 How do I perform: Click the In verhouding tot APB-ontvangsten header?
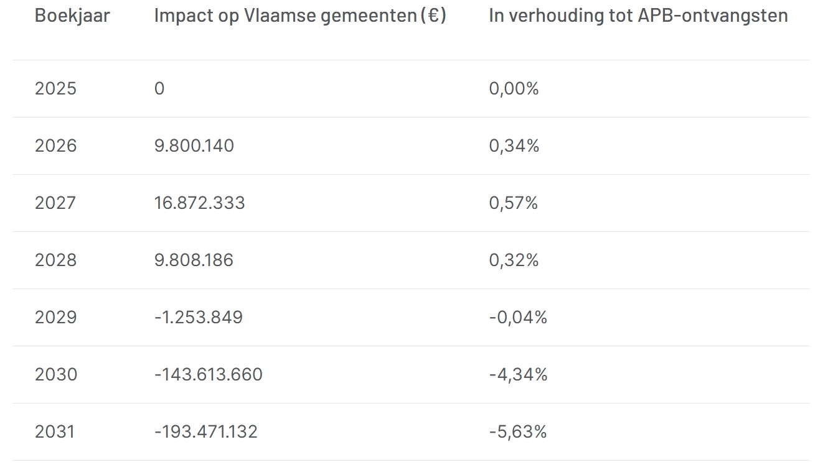click(638, 16)
